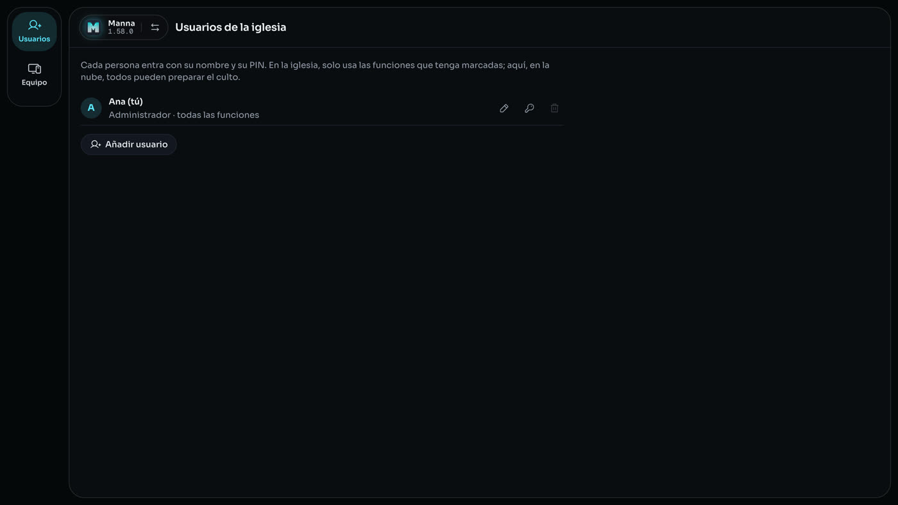Change Ana's PIN with the key icon

coord(529,108)
